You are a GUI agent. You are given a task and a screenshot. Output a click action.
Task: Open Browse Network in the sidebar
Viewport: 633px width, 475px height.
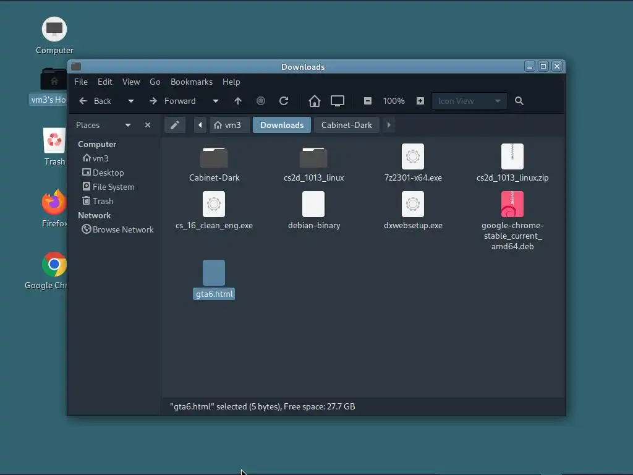tap(117, 229)
